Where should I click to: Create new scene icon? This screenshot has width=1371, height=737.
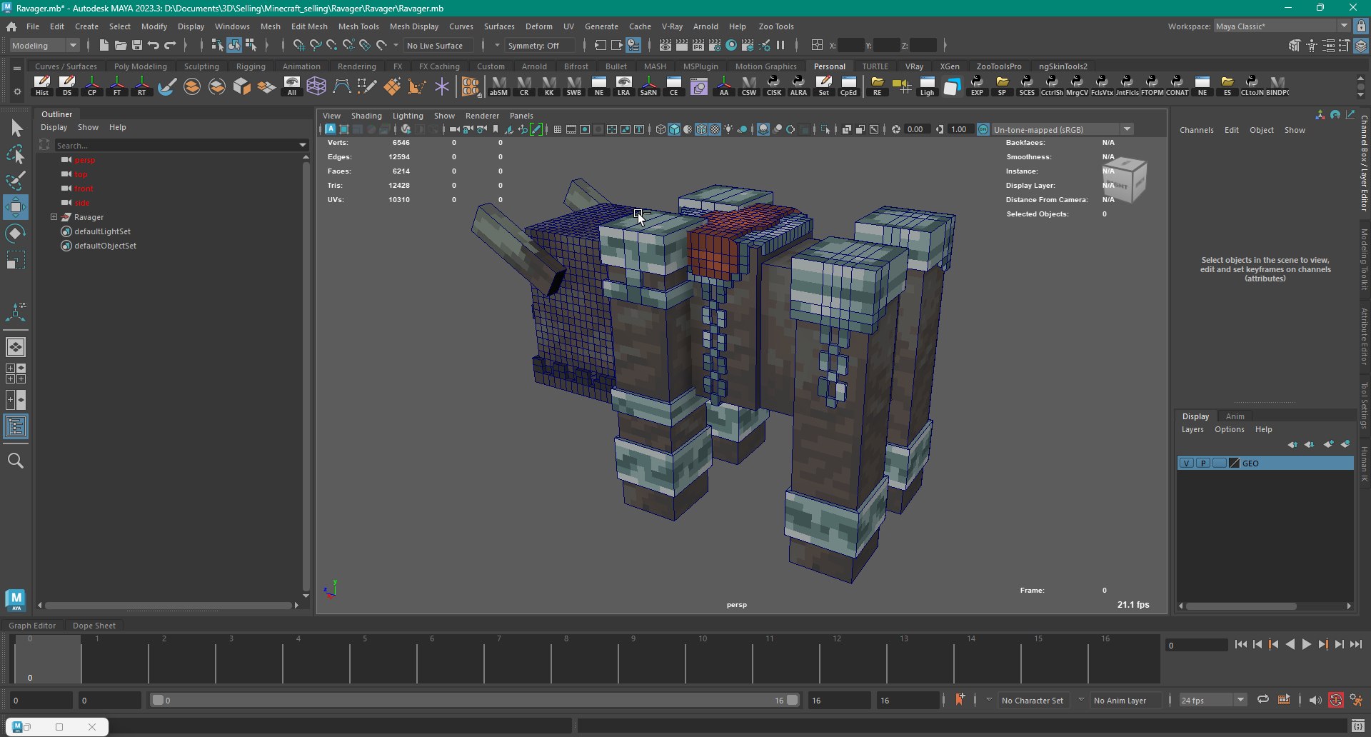click(x=104, y=45)
